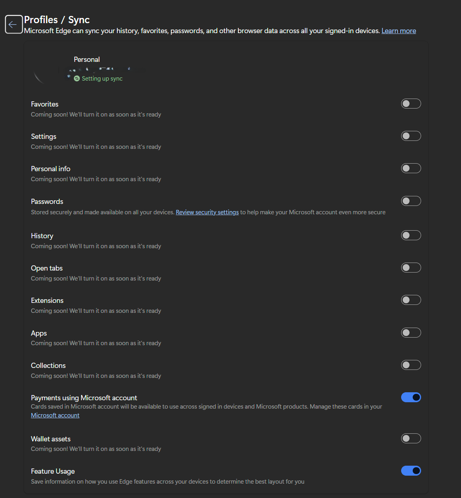Screen dimensions: 461x498
Task: Enable History sync switch
Action: 411,235
